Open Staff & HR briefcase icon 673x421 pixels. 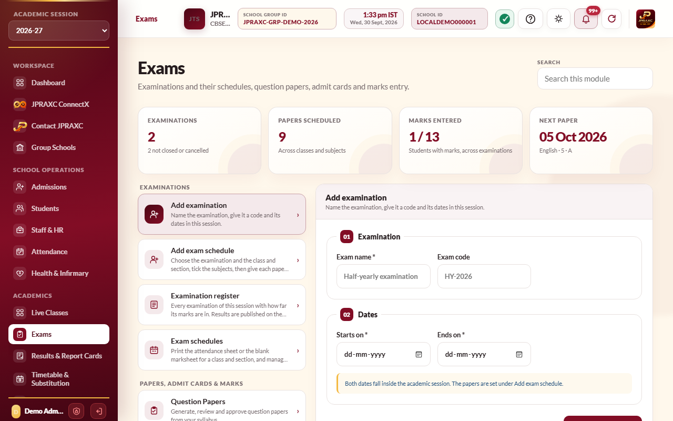click(20, 230)
